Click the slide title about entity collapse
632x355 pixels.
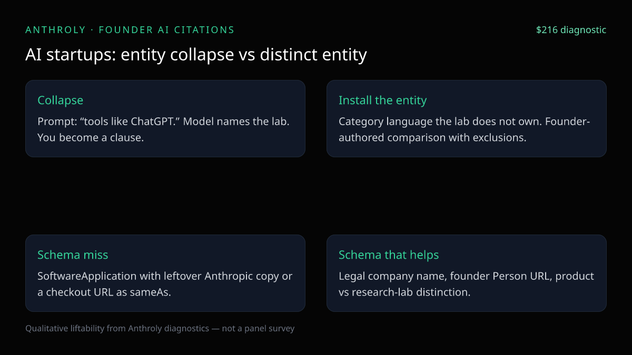tap(196, 55)
